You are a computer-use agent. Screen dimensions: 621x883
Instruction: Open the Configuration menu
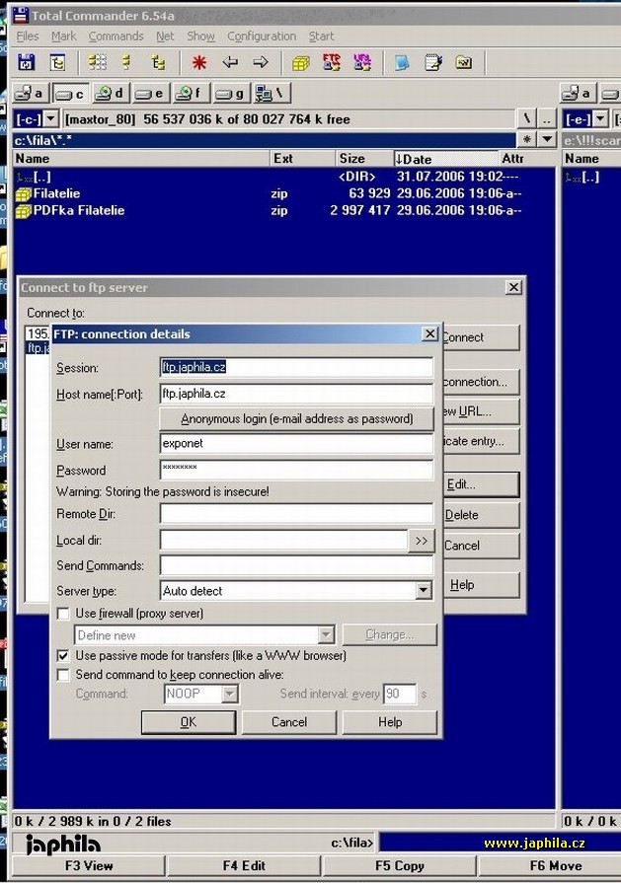(262, 37)
